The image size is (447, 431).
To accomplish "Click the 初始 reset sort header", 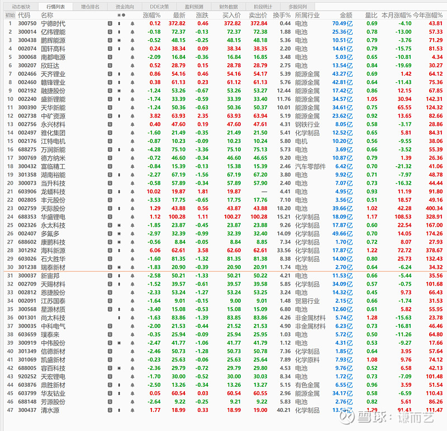I will [9, 15].
